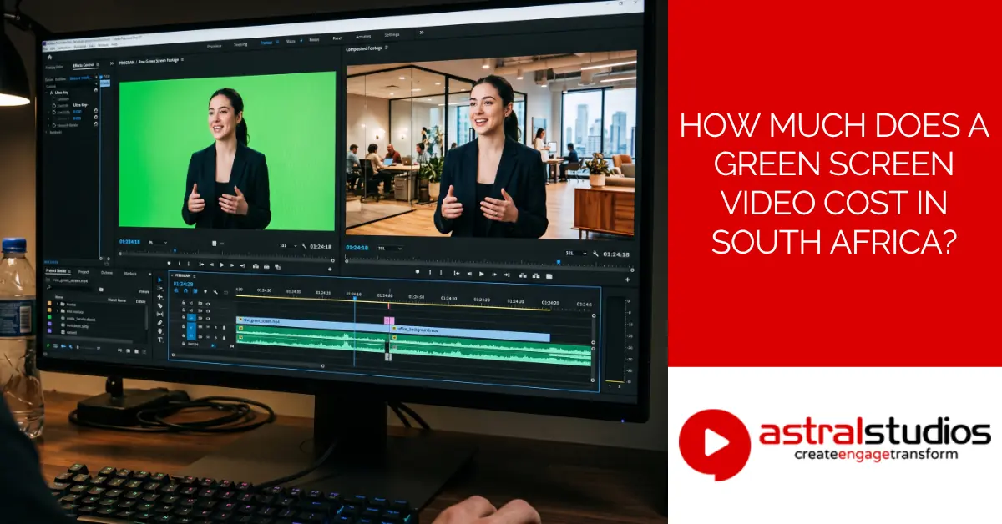Open the Markers tab in Project panel
This screenshot has width=1002, height=524.
(130, 274)
